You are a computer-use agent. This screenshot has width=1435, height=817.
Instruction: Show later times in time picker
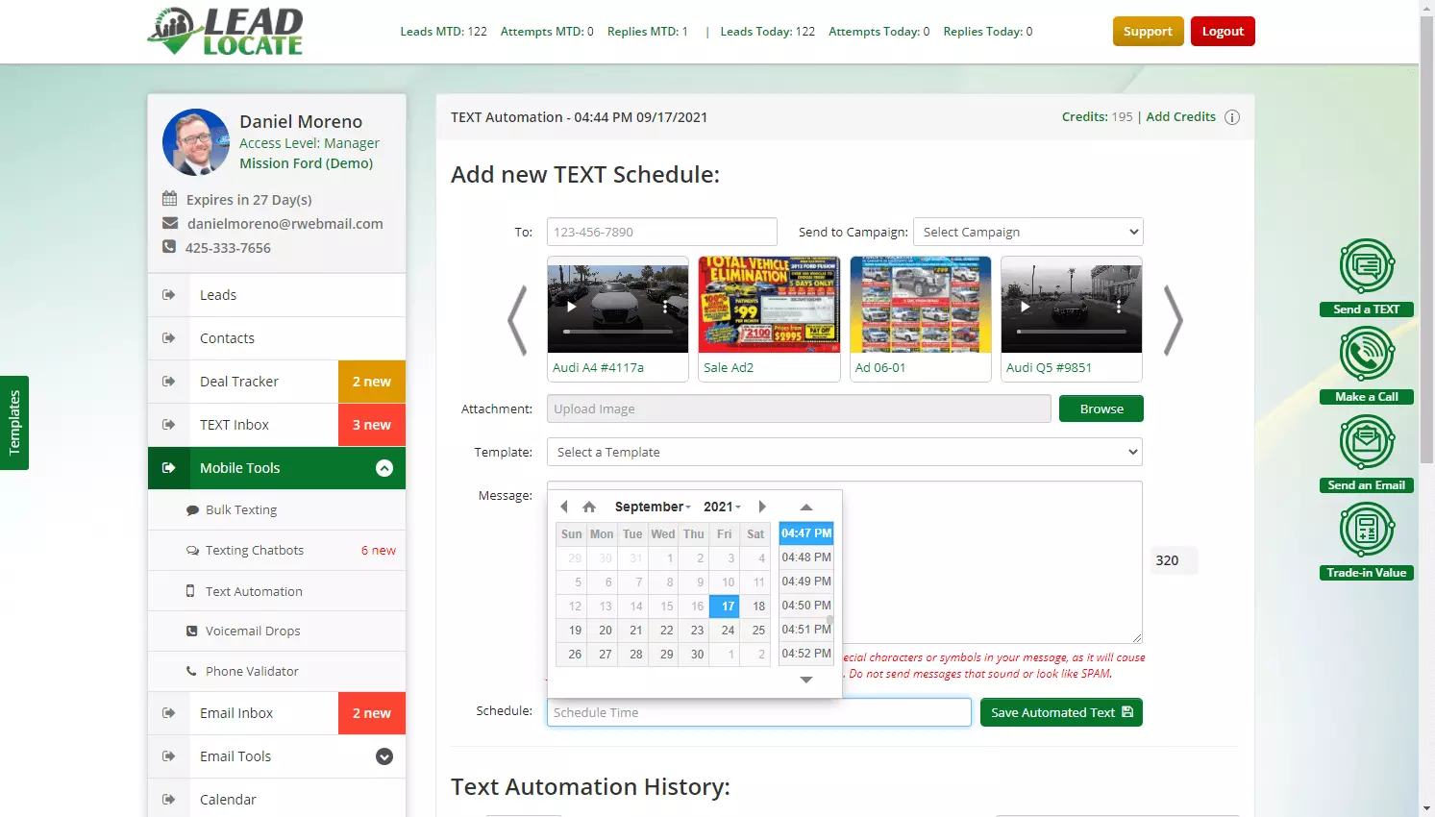click(806, 680)
